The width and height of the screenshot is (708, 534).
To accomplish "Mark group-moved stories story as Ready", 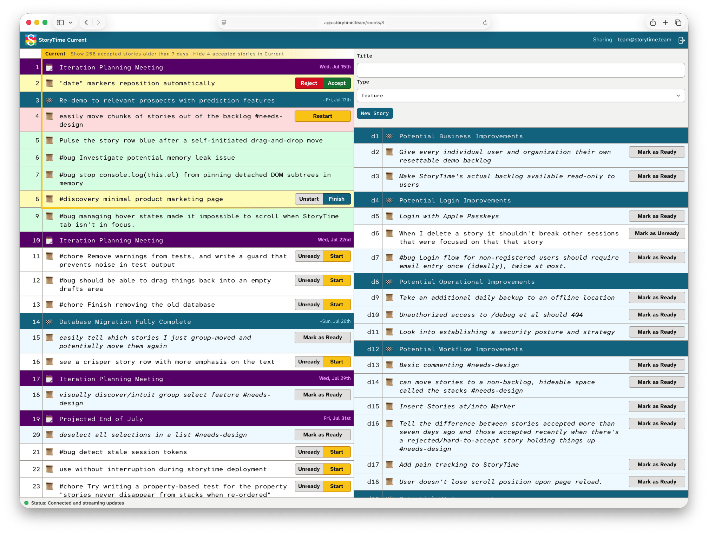I will (322, 338).
